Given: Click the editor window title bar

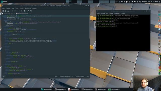Looking at the screenshot, I should tap(46, 6).
